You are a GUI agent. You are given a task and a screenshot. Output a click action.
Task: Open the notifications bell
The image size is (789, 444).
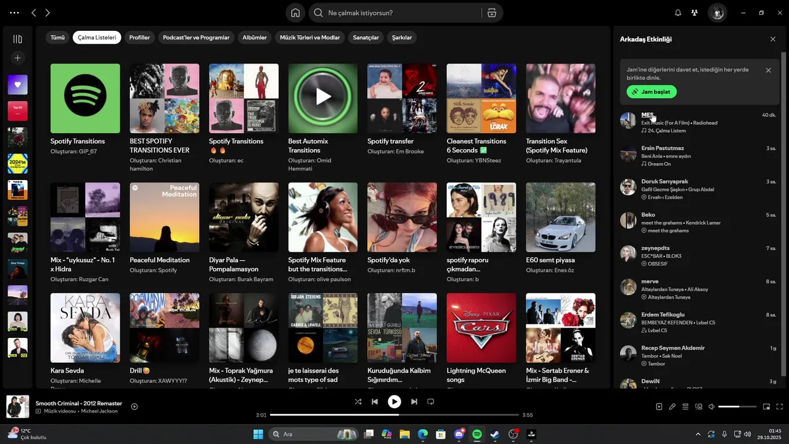[x=678, y=13]
